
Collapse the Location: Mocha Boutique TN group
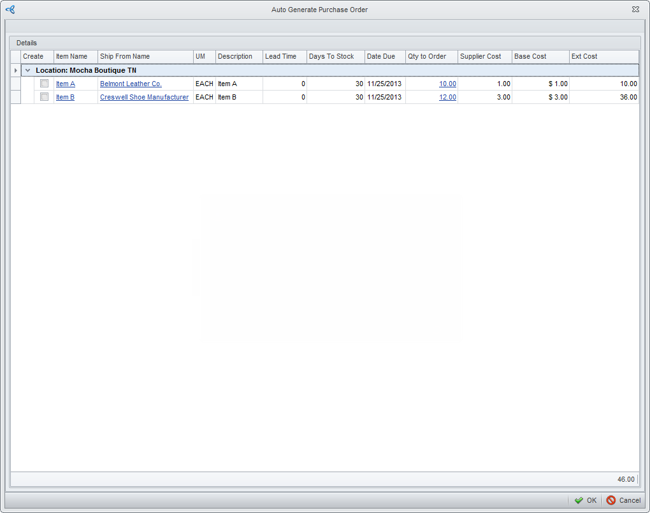(x=27, y=70)
